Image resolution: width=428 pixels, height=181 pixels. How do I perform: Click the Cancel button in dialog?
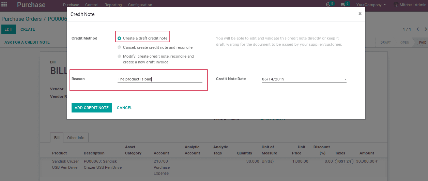pos(124,108)
